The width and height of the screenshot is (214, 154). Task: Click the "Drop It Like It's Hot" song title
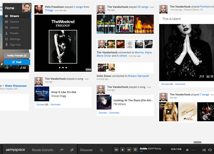64,92
